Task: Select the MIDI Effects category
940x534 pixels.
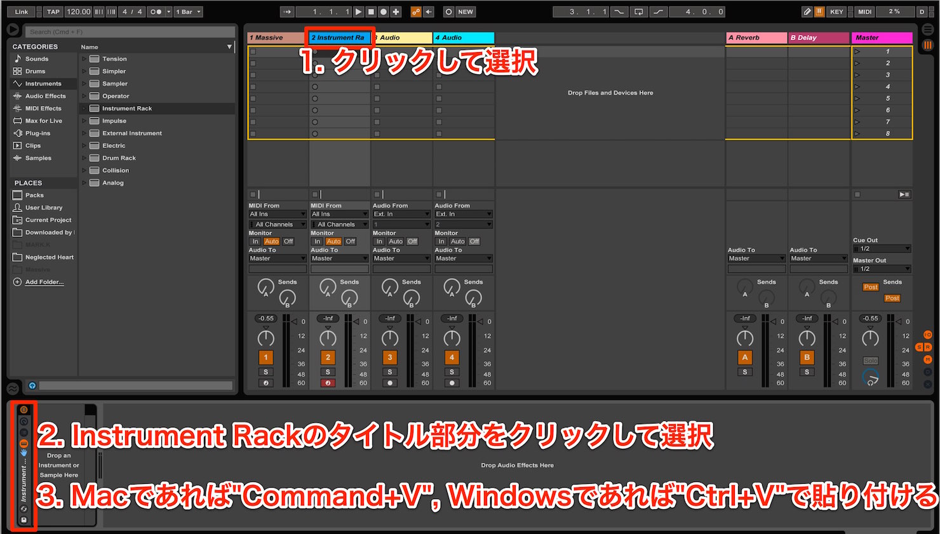Action: [x=43, y=109]
